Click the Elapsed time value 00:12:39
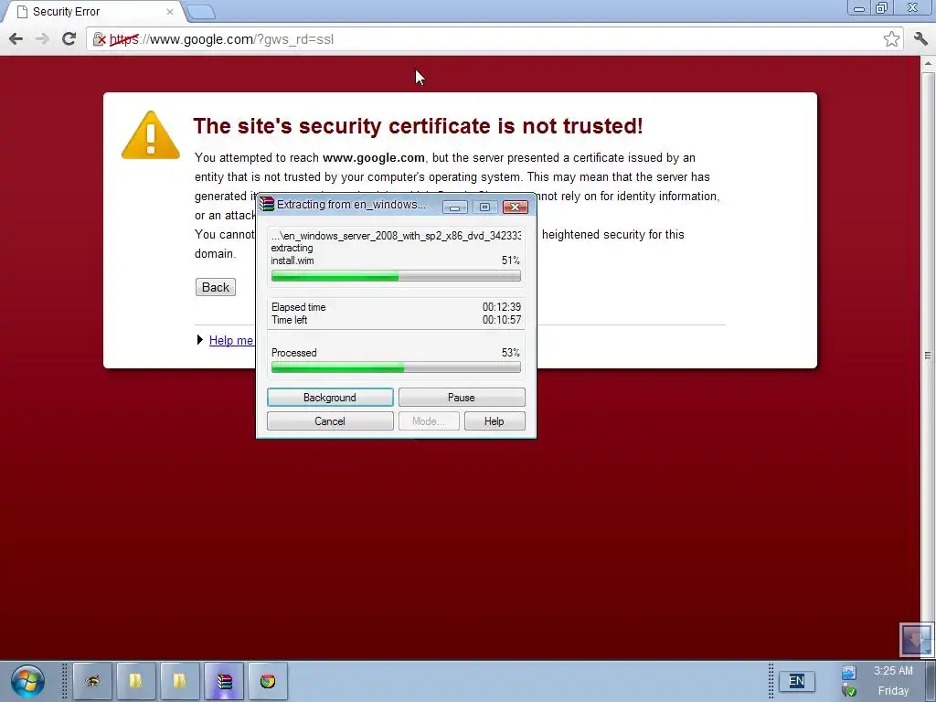Screen dimensions: 936x702 (x=502, y=307)
